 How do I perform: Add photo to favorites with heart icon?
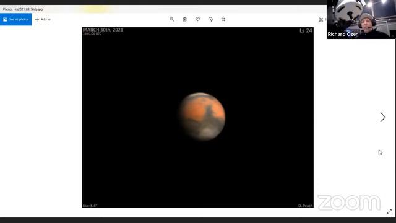pos(198,19)
